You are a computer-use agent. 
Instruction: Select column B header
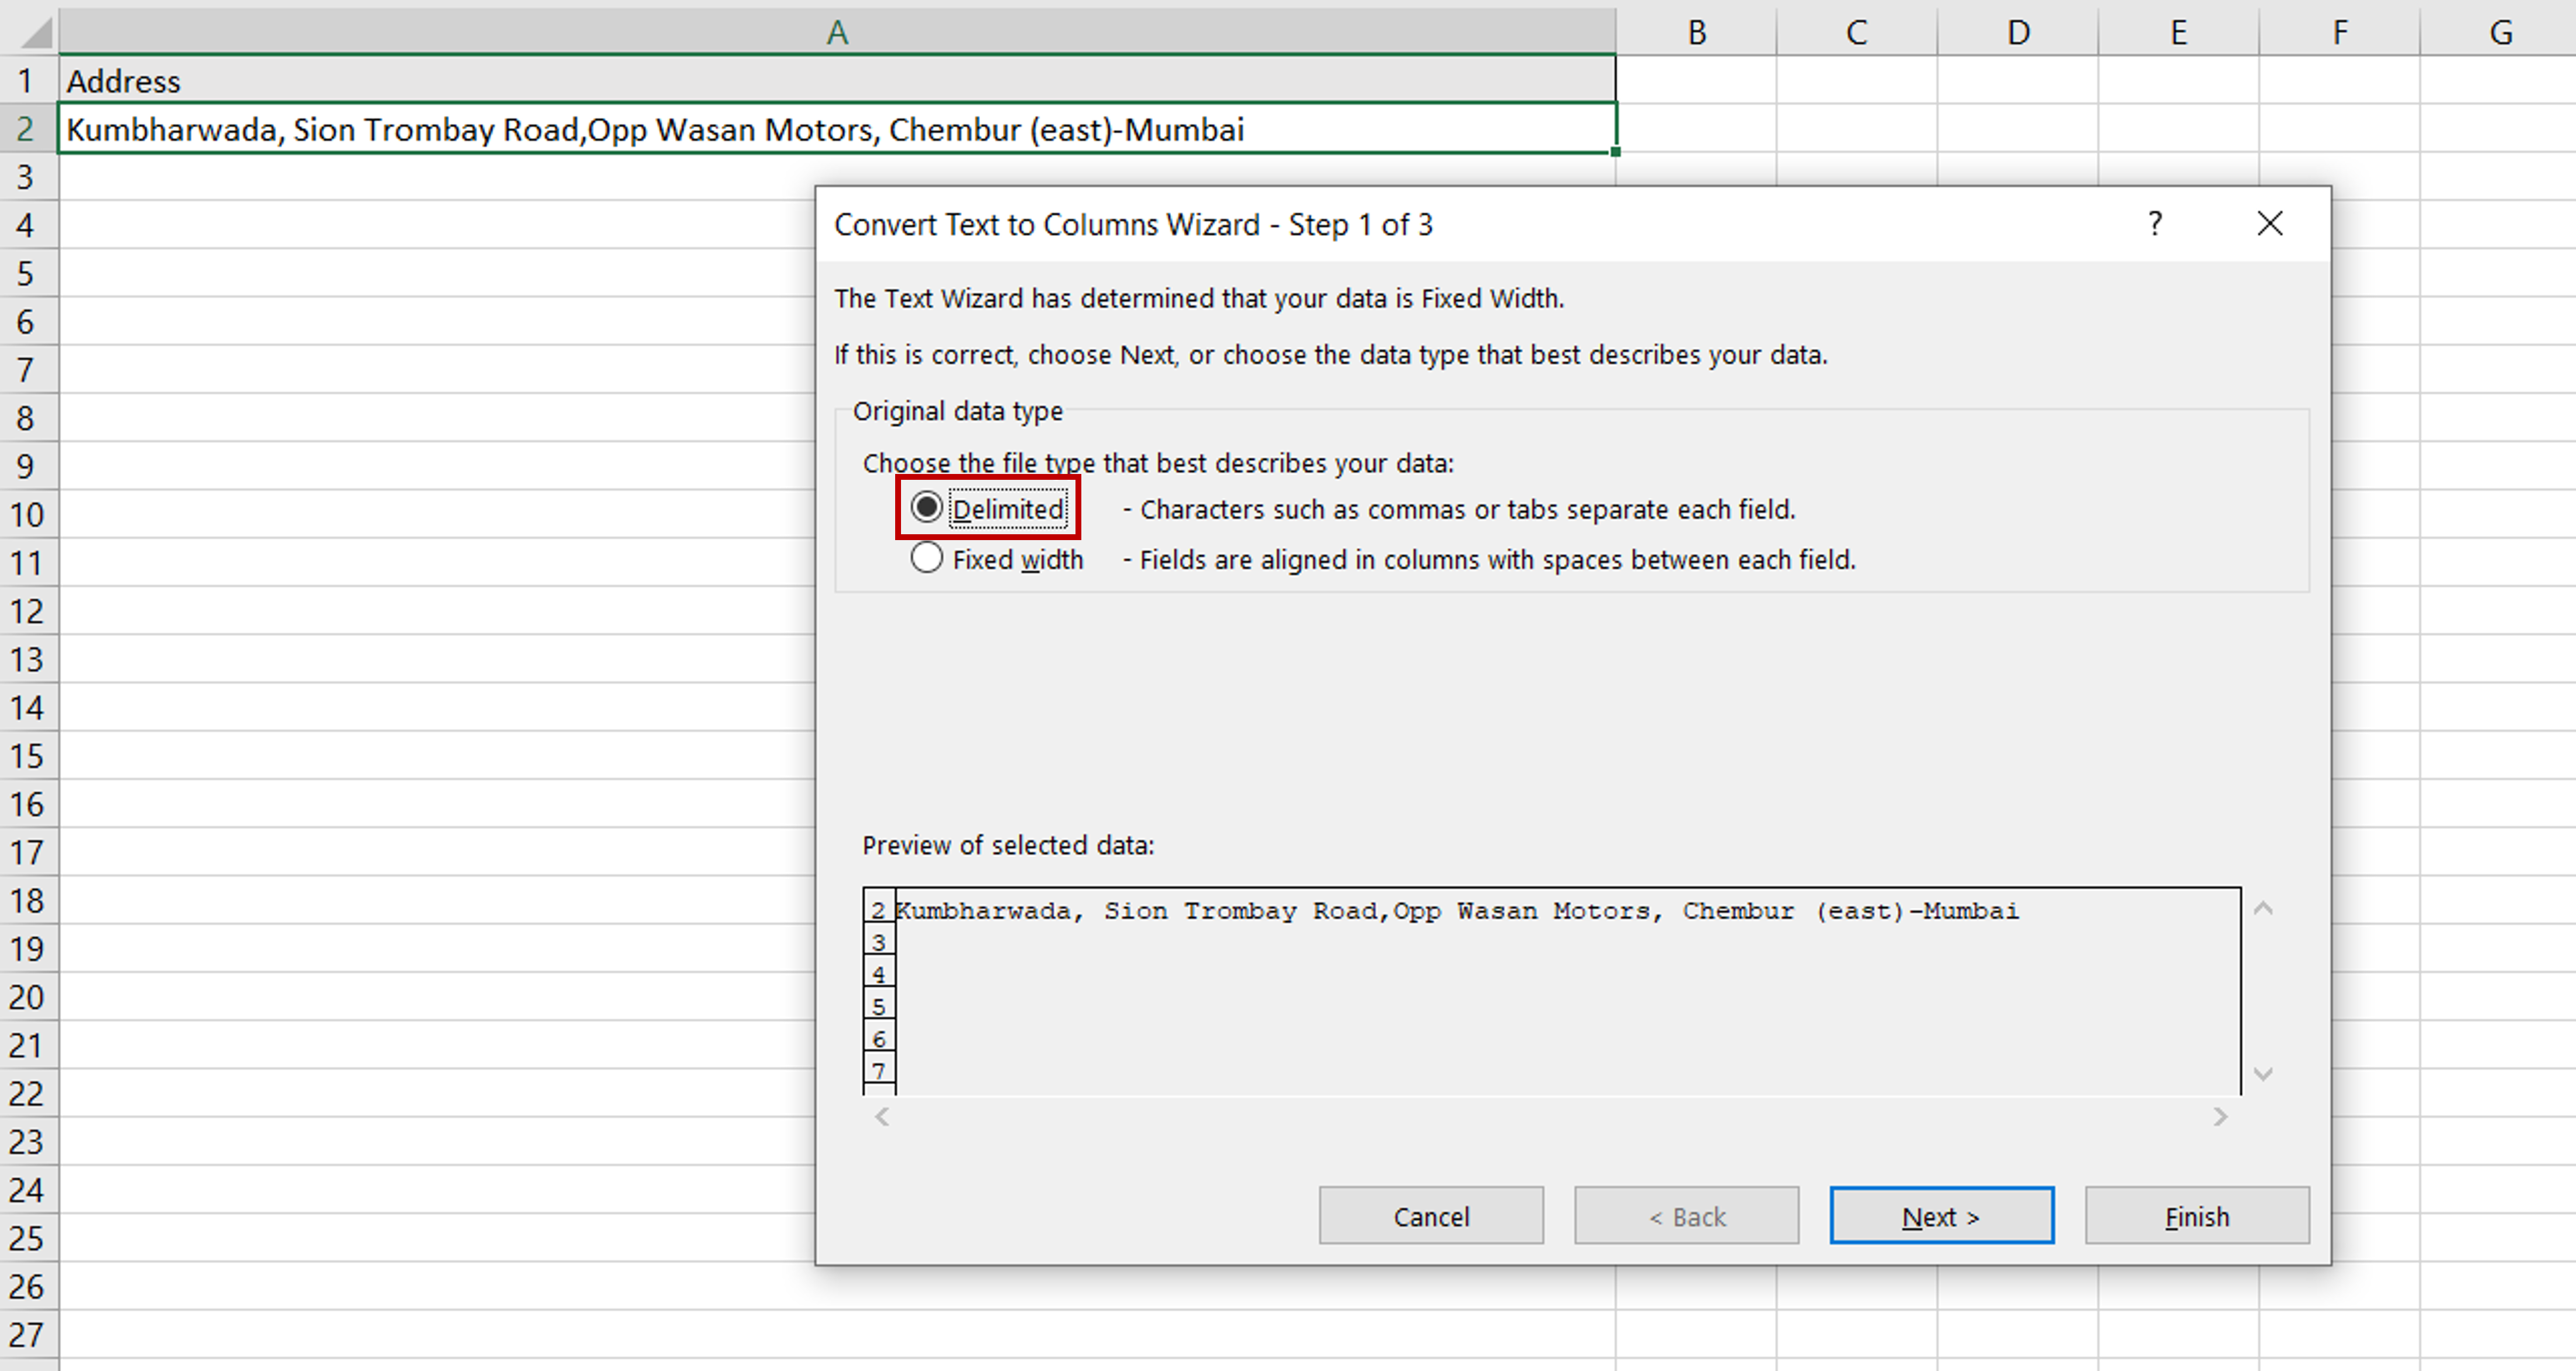coord(1696,32)
